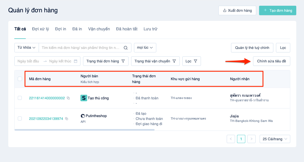This screenshot has height=162, width=304.
Task: Select checkbox for order 20210922034139974
Action: coord(20,118)
